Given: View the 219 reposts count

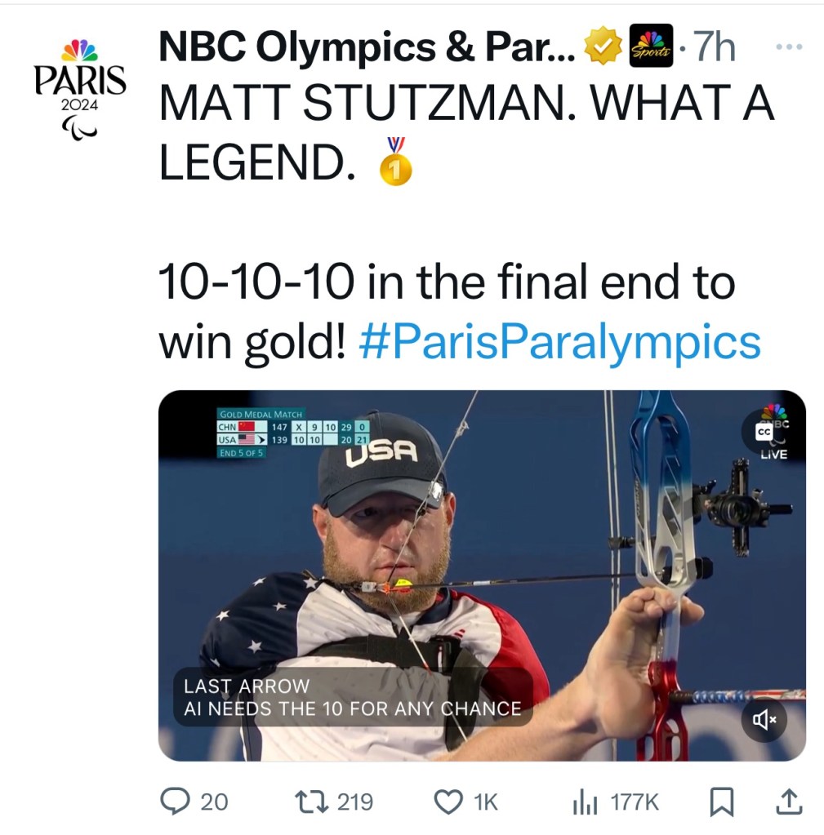Looking at the screenshot, I should (354, 802).
